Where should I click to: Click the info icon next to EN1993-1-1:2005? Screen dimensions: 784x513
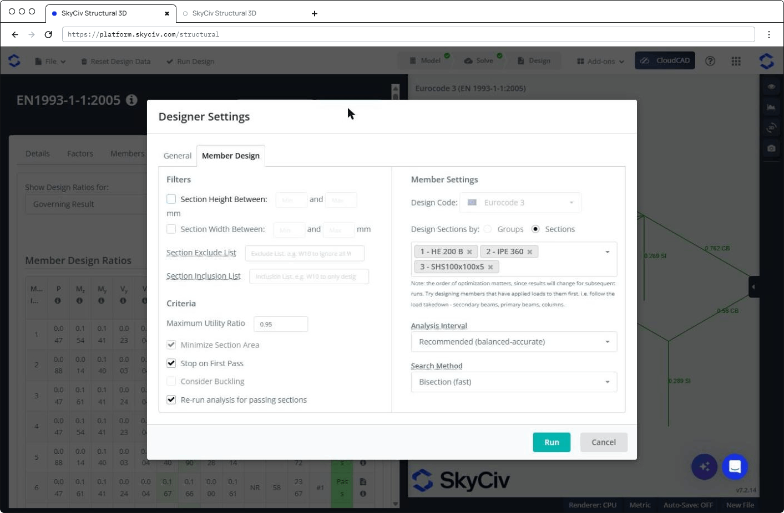(x=131, y=100)
